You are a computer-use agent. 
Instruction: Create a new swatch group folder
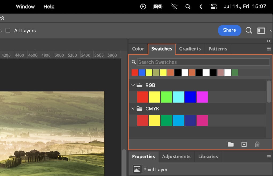coord(230,144)
